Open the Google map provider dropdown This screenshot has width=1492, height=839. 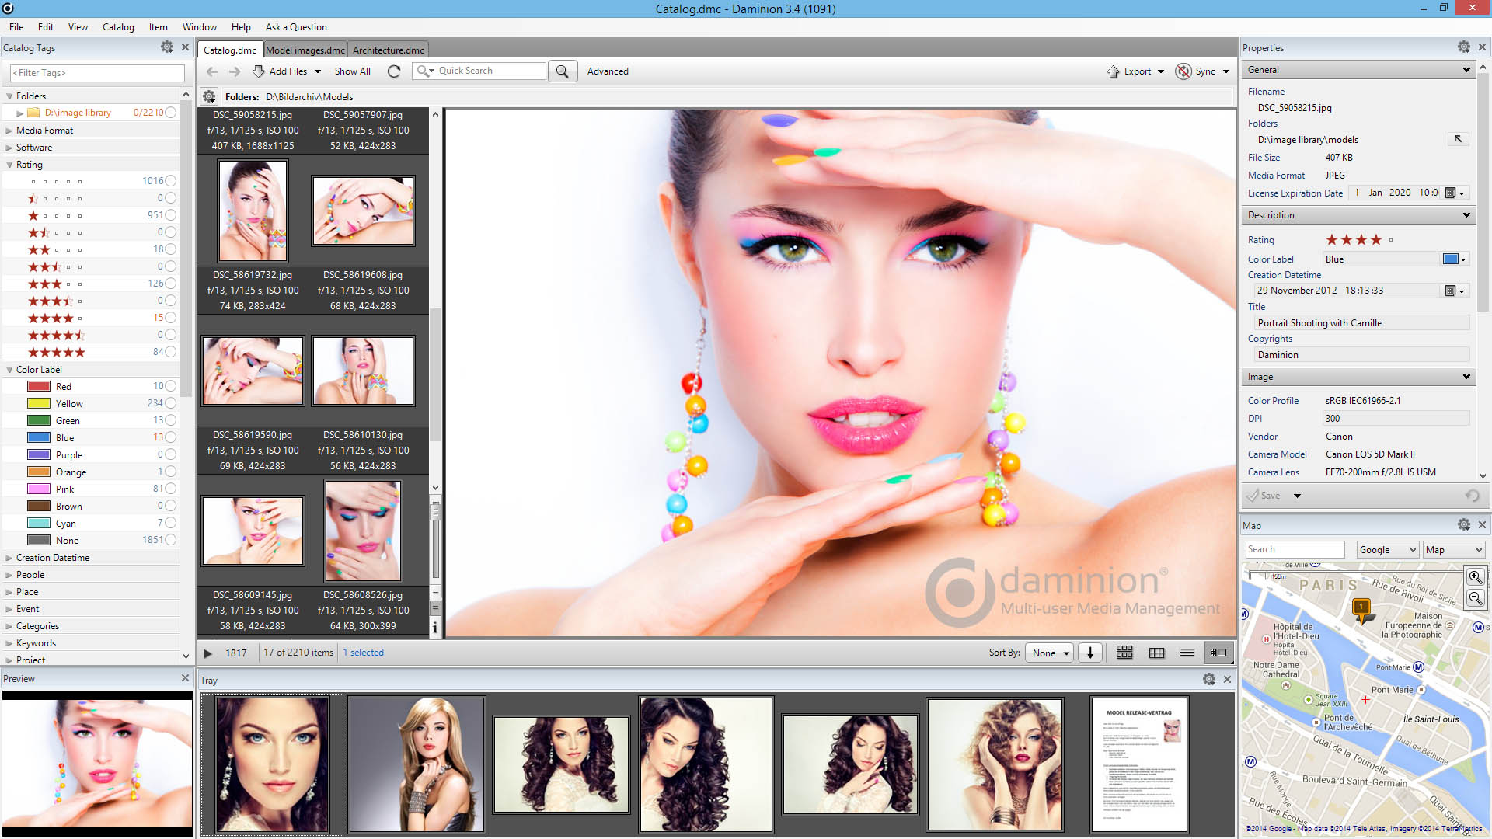coord(1387,549)
